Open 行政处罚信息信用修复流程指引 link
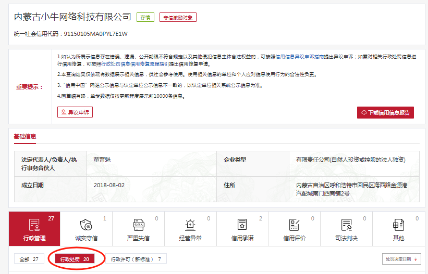The height and width of the screenshot is (274, 428). click(135, 64)
